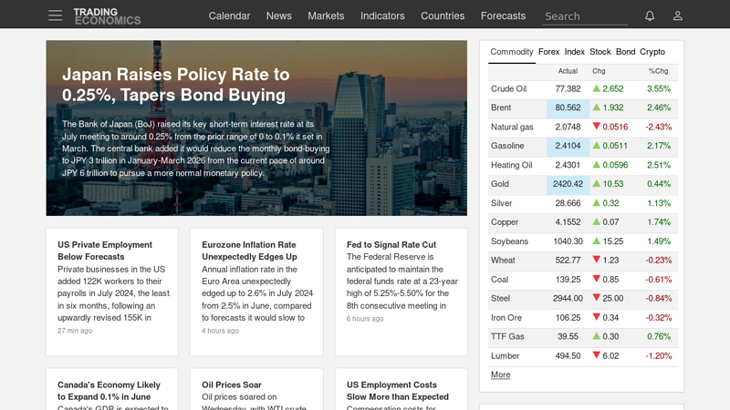
Task: Open the Heating Oil commodity link
Action: [511, 165]
